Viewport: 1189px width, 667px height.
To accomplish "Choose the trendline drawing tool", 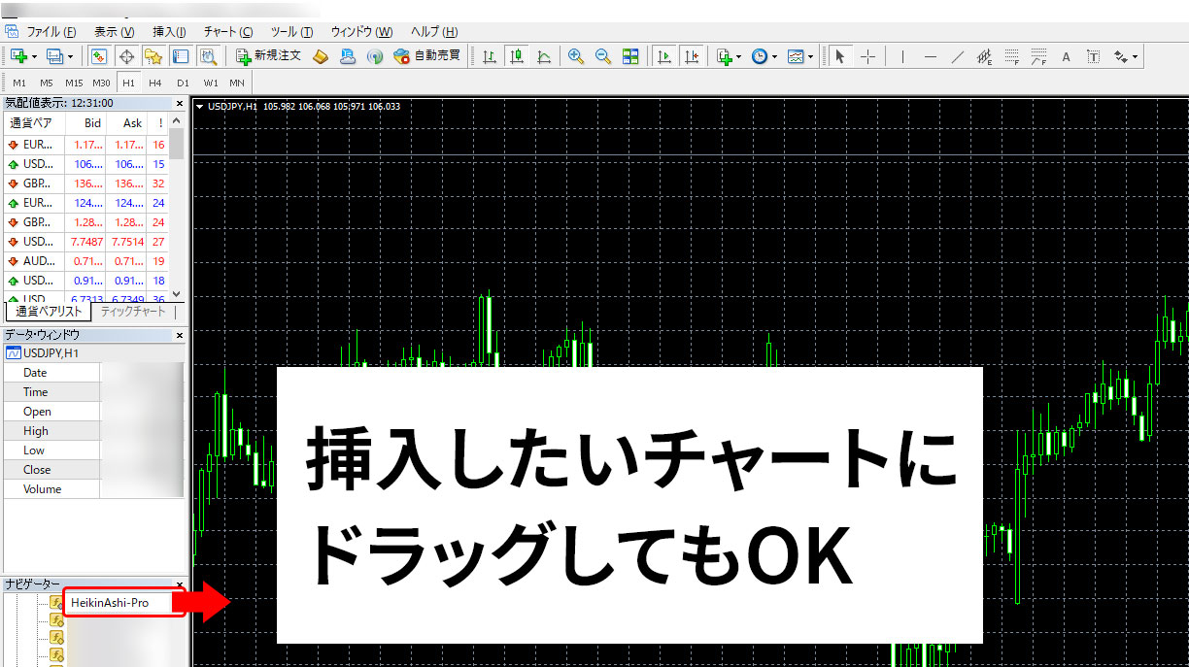I will tap(957, 56).
